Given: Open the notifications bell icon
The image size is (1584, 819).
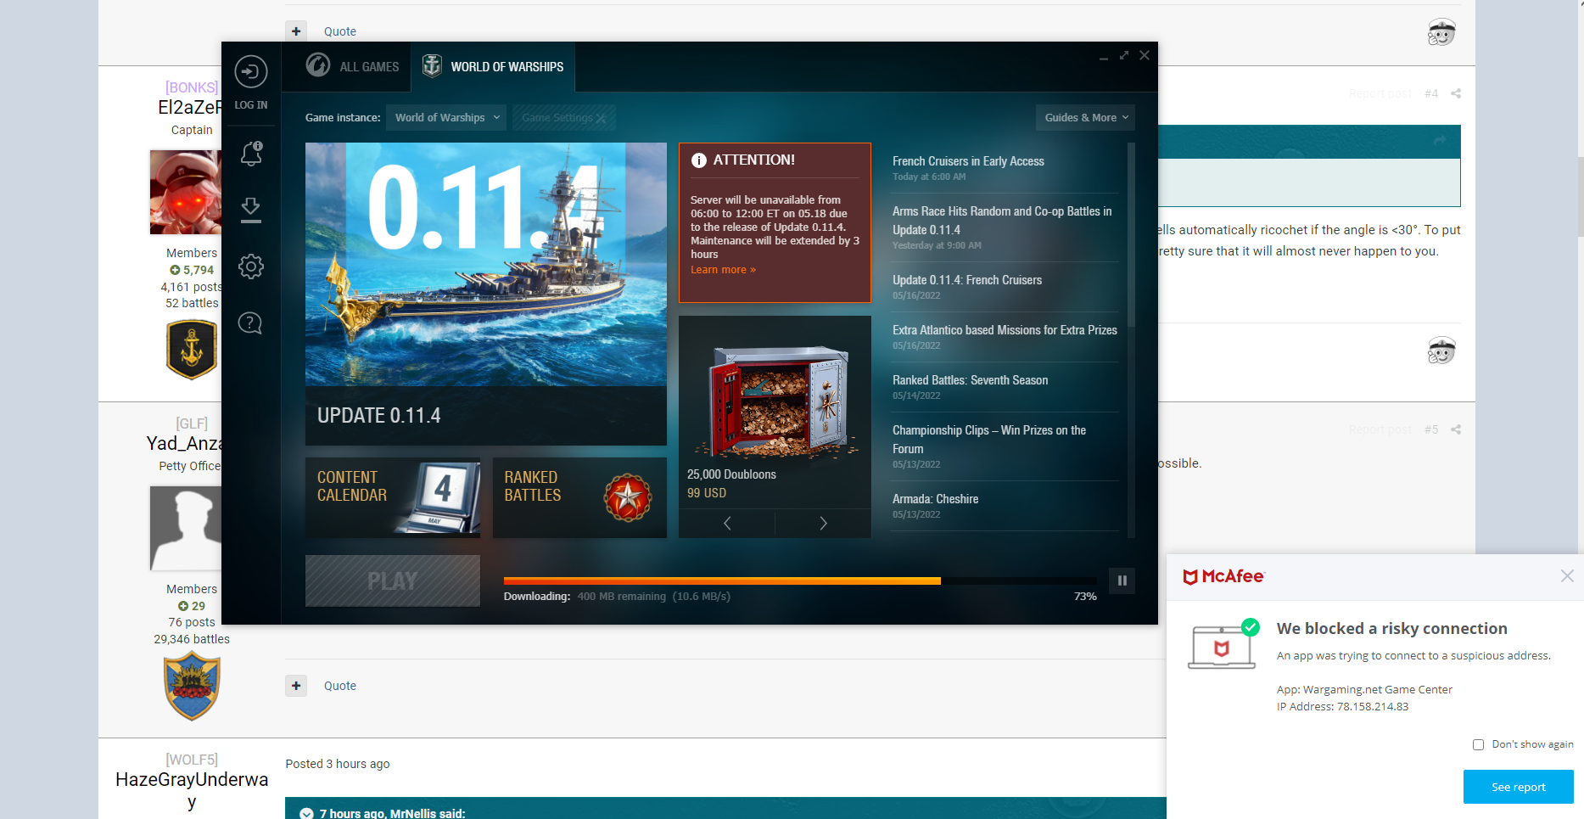Looking at the screenshot, I should click(251, 154).
